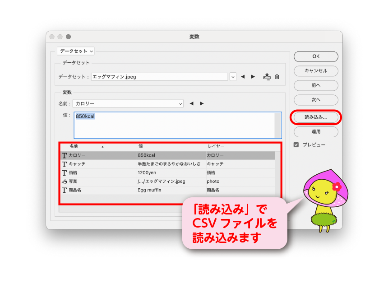Click the カロリー layer cell
This screenshot has width=388, height=284.
point(240,155)
